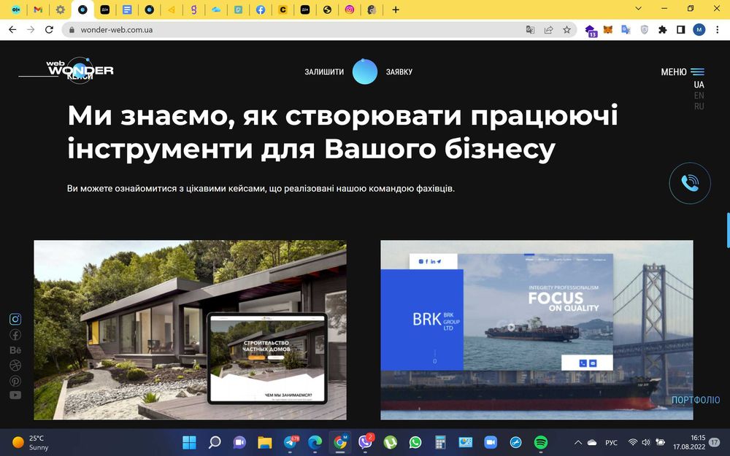This screenshot has width=730, height=456.
Task: Open the private house construction case thumbnail
Action: tap(190, 330)
